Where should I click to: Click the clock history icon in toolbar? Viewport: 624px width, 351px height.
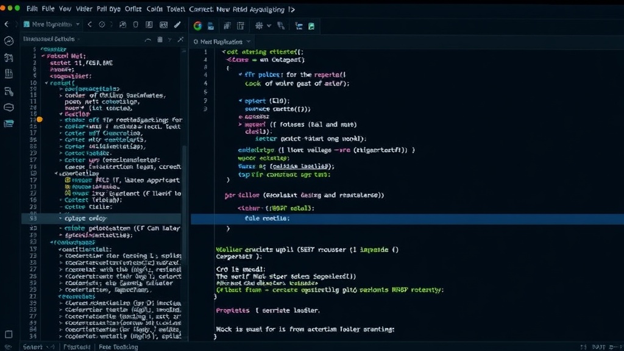102,24
